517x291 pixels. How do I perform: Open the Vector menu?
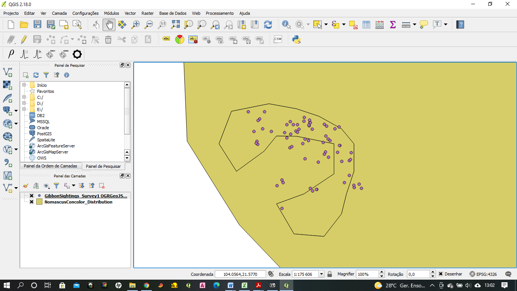click(130, 13)
